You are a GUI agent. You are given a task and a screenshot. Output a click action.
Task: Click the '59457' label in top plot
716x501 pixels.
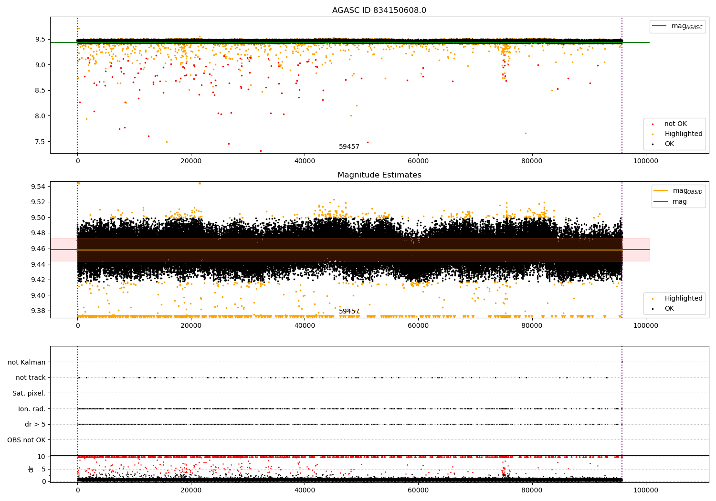coord(349,147)
